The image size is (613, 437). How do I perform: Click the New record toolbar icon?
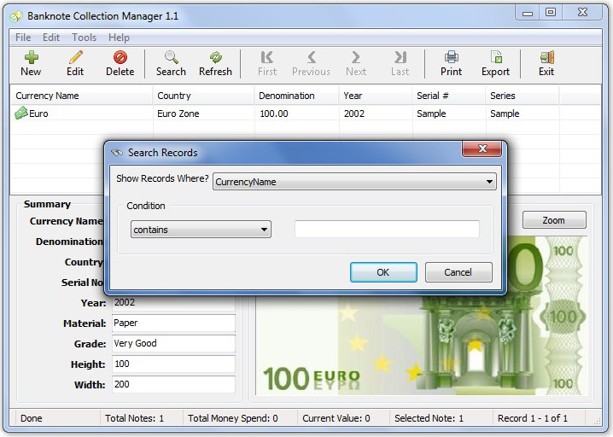pos(31,58)
